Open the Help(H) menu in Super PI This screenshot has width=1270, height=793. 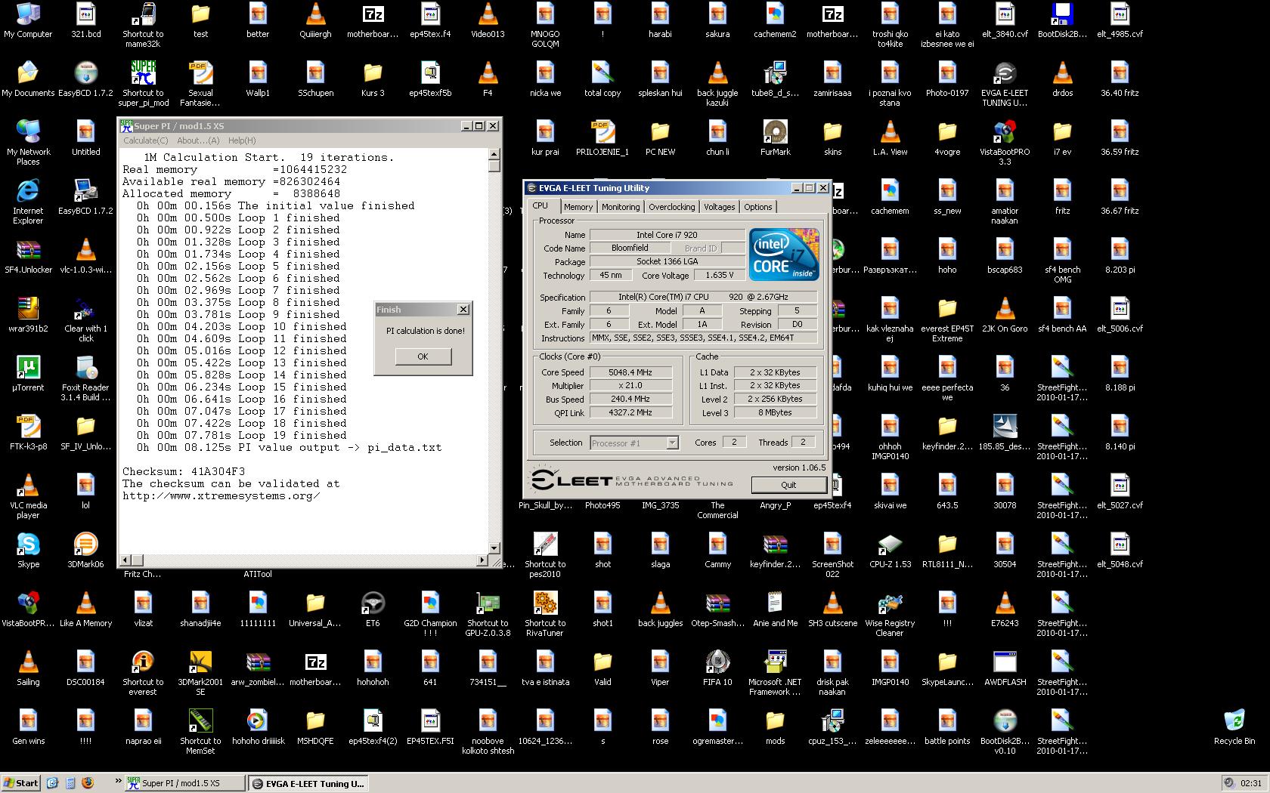point(242,140)
